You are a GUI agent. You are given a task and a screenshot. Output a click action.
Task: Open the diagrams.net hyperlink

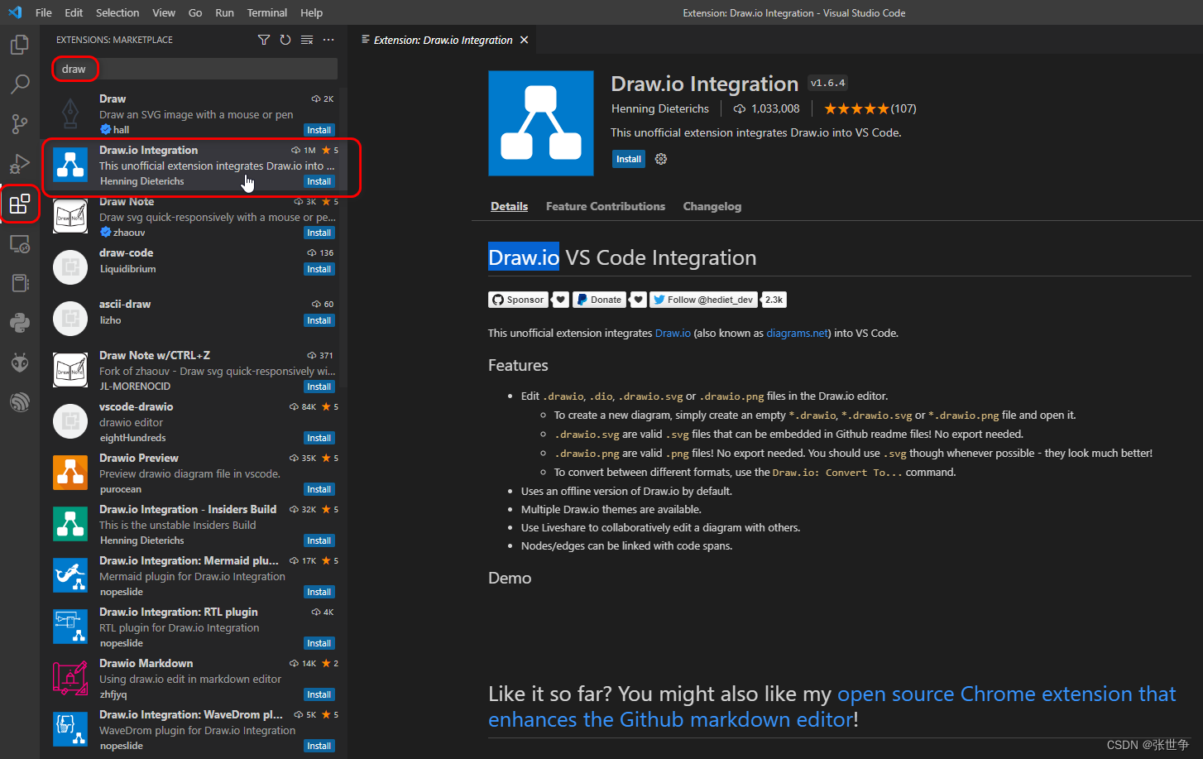[798, 333]
